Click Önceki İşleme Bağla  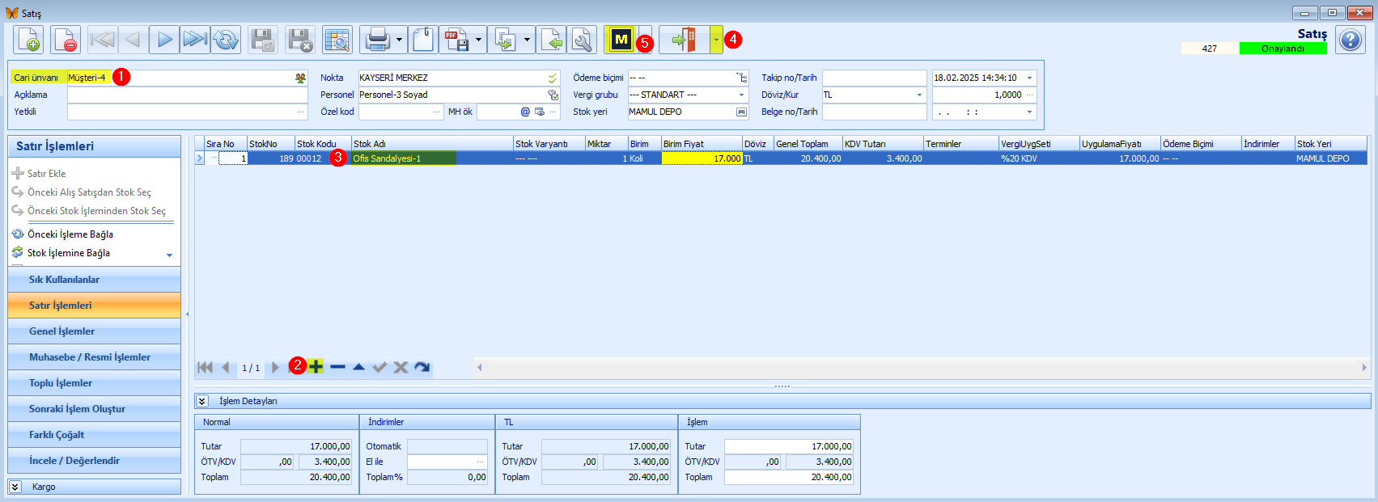point(70,234)
